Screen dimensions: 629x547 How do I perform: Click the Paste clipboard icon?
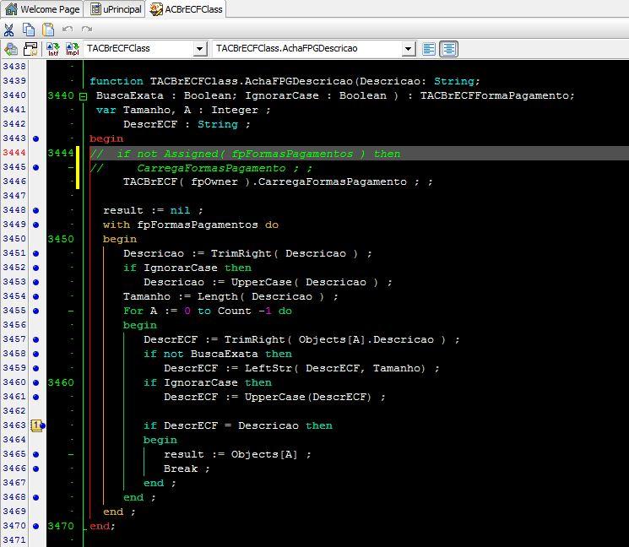coord(48,30)
